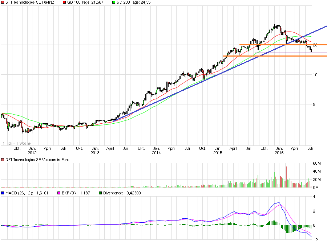Screen dimensions: 327x243
Task: Click the 20M volume axis label
Action: click(x=316, y=180)
